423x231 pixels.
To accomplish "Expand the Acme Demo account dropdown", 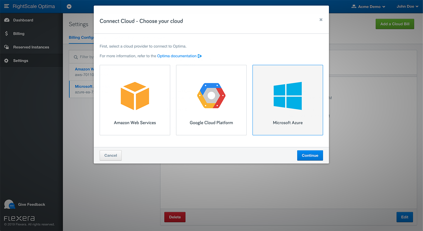I will 368,6.
